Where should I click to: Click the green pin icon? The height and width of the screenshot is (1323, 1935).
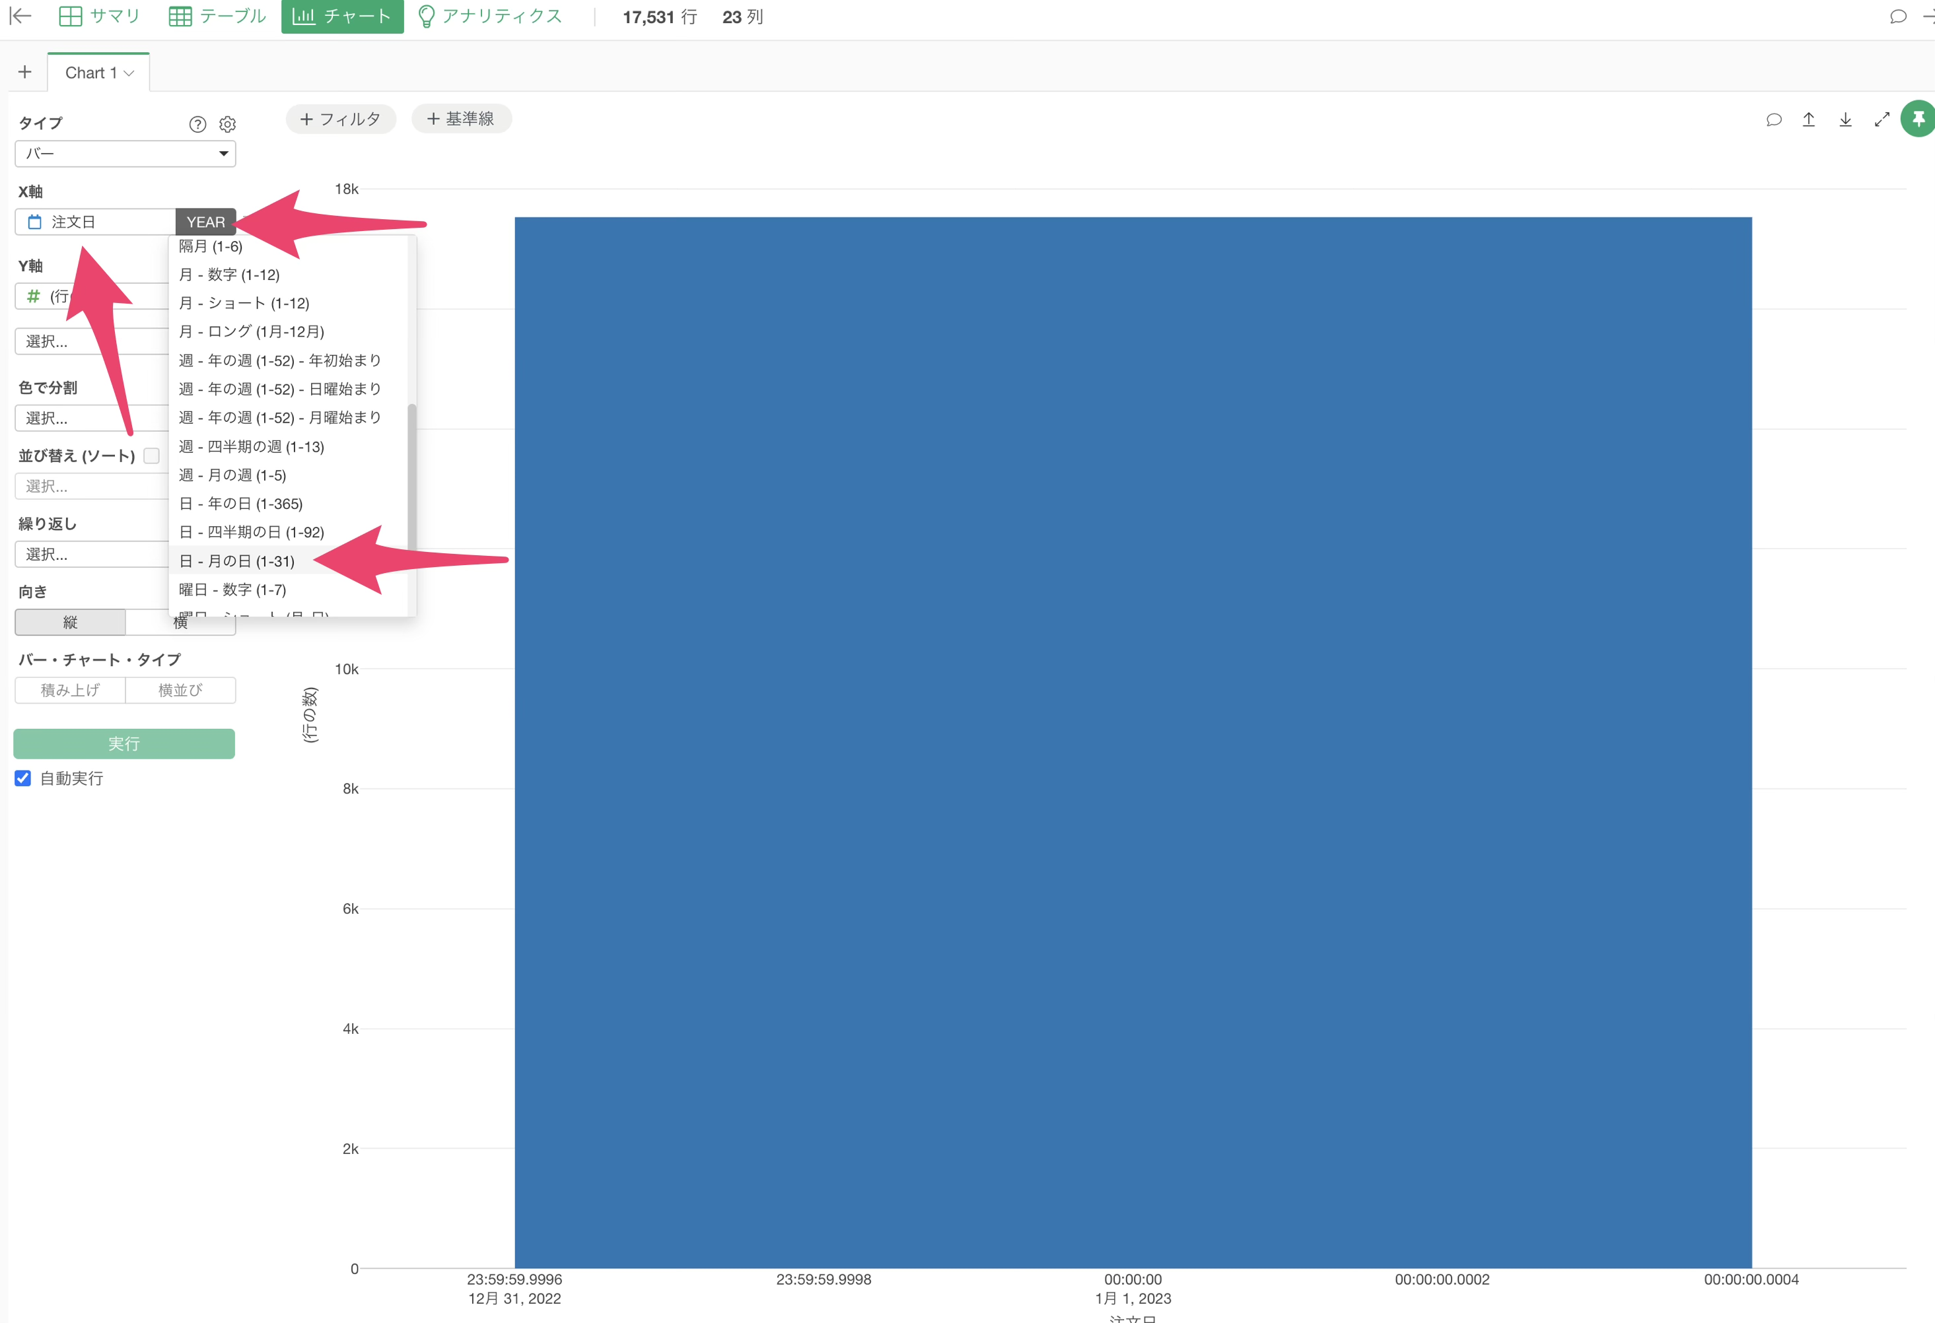point(1918,119)
